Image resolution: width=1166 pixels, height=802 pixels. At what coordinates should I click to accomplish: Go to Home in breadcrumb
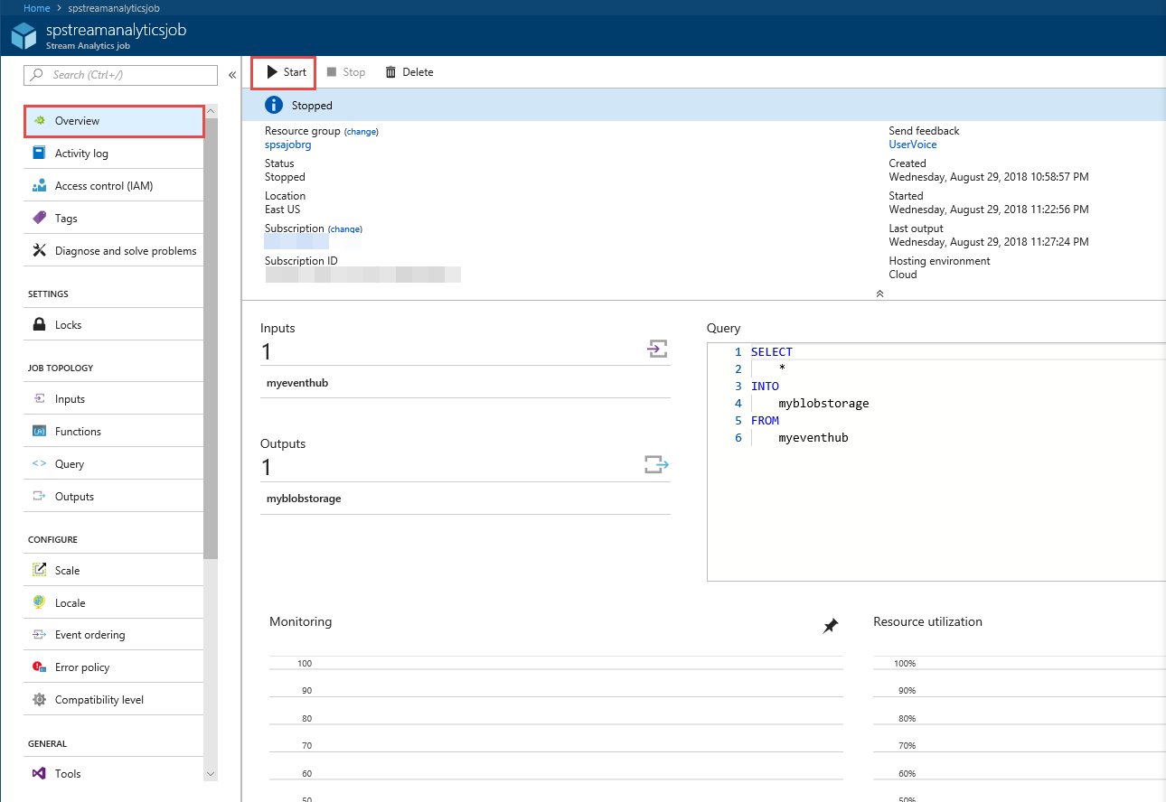tap(36, 7)
